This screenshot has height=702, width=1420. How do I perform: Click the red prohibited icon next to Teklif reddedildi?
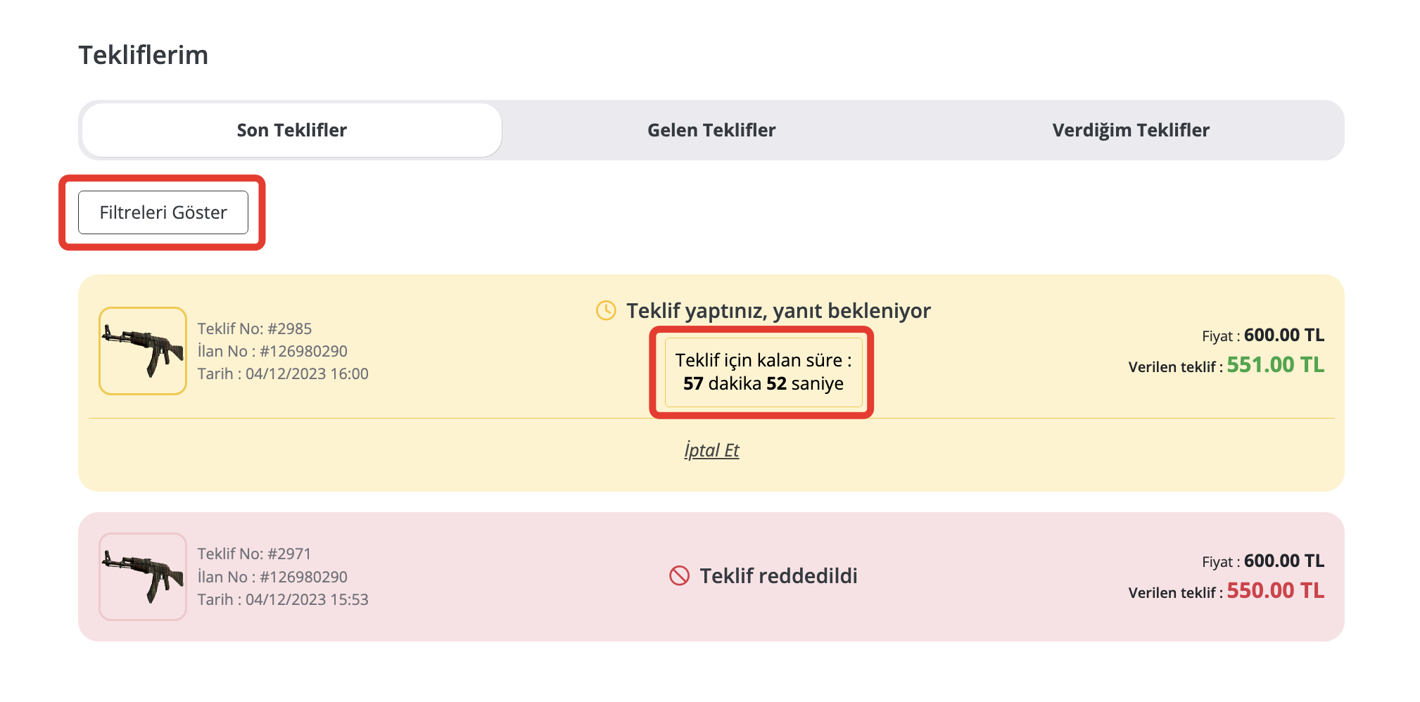point(679,575)
